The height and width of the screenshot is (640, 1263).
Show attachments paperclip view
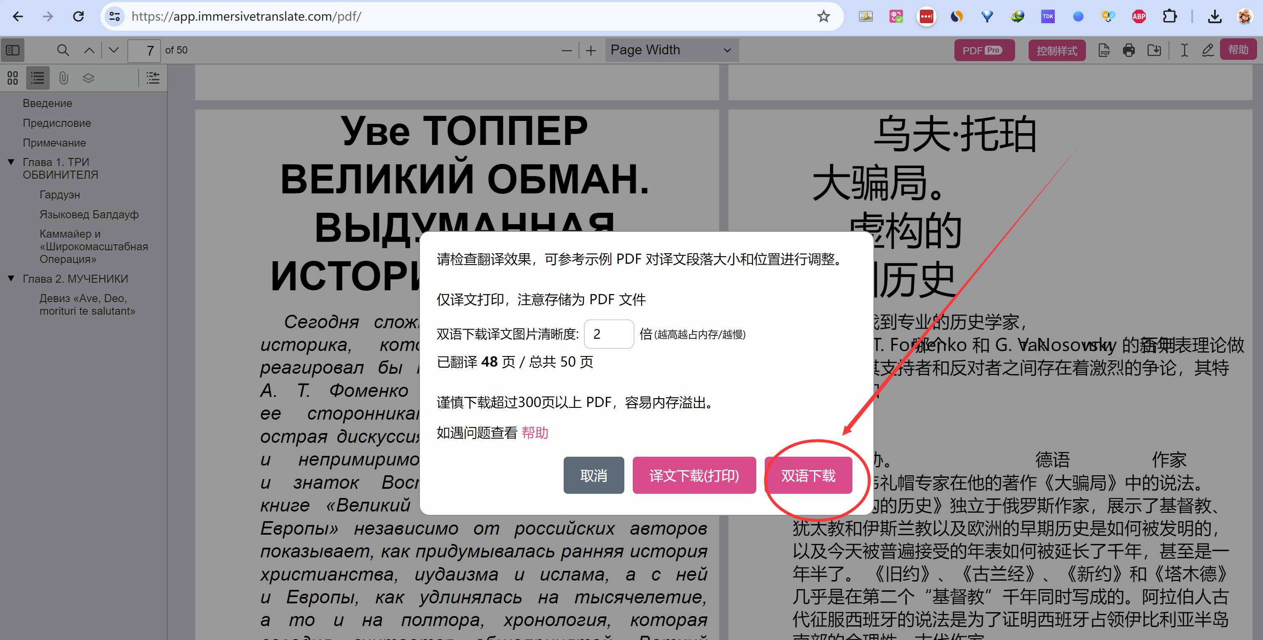click(x=63, y=78)
